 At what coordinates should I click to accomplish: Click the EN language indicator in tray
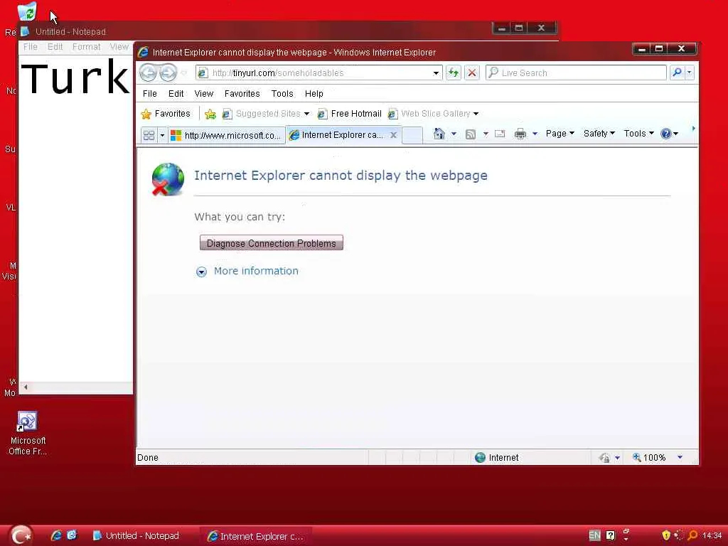coord(594,535)
